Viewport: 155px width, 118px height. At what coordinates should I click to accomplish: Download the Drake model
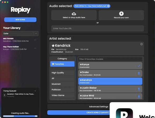point(139,73)
